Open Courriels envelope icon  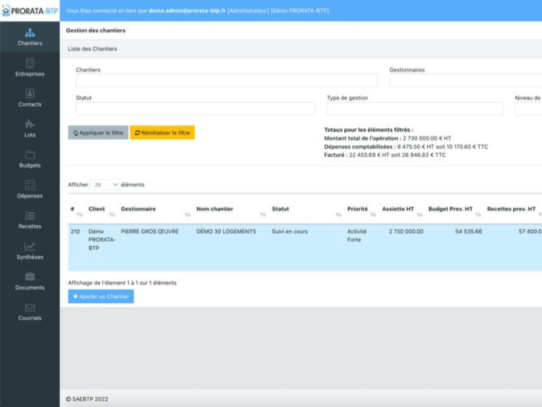(30, 307)
